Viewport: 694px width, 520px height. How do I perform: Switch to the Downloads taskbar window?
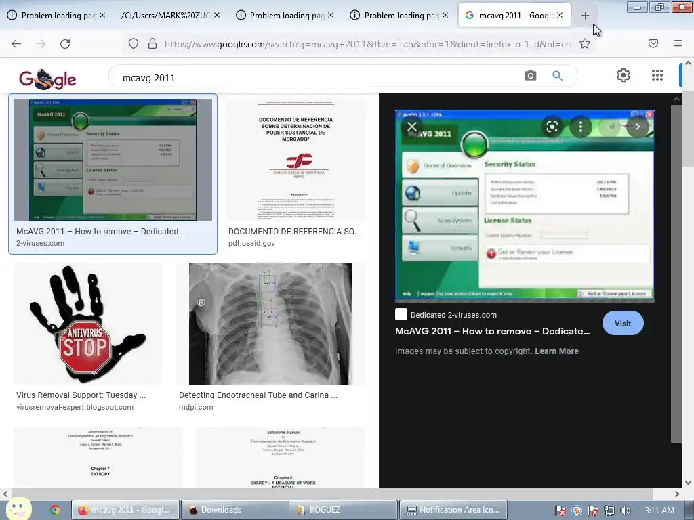pos(234,510)
